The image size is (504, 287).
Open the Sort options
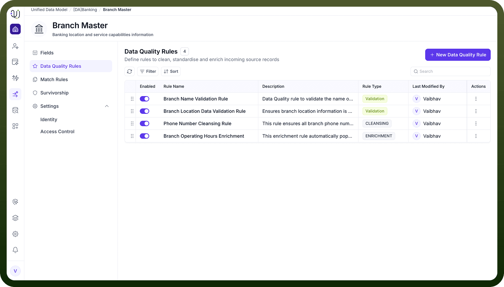[x=171, y=71]
